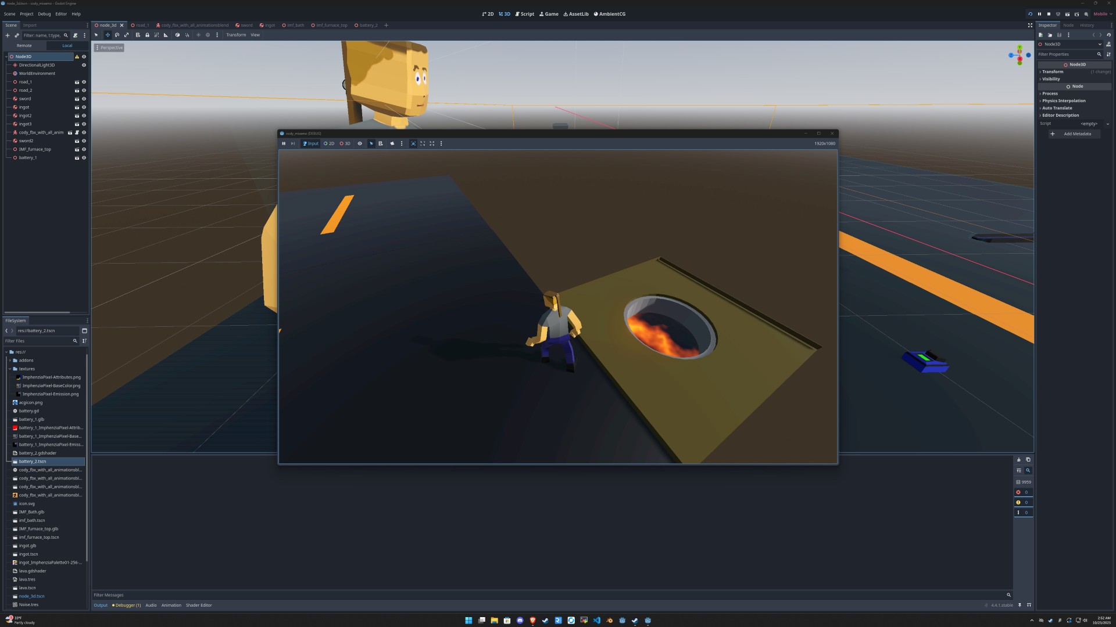Switch the running game to 2D camera override
This screenshot has height=627, width=1116.
329,143
